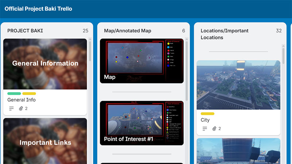Click scroll-up arrow in PROJECT BAKI list
The width and height of the screenshot is (292, 164).
90,39
